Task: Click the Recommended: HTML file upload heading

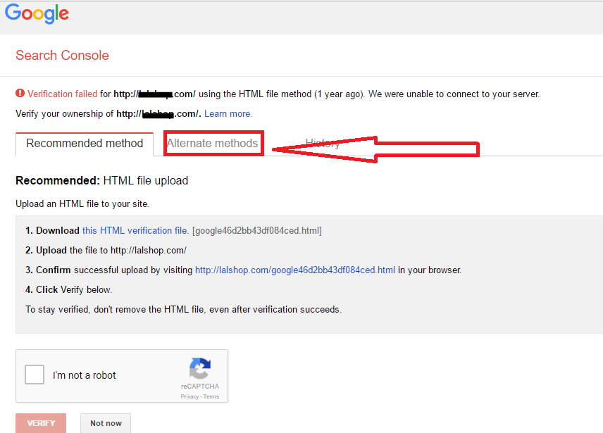Action: (x=102, y=180)
